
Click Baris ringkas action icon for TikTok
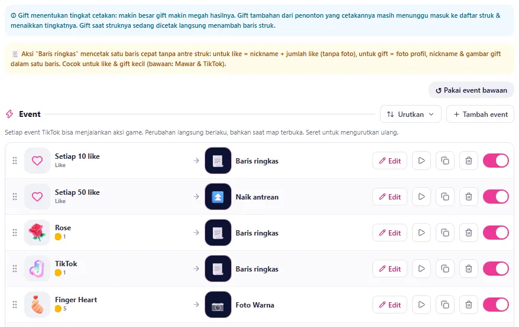218,269
